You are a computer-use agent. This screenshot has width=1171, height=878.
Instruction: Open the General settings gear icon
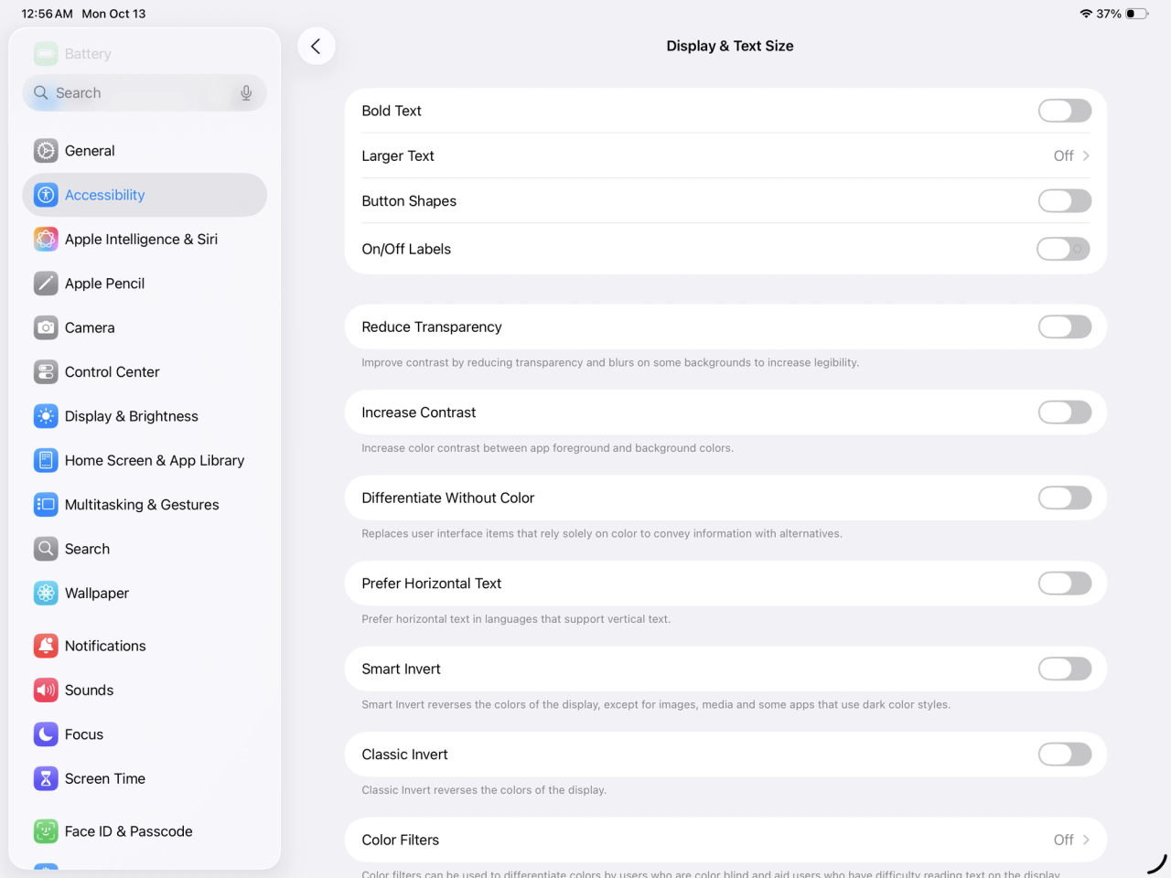click(x=46, y=150)
